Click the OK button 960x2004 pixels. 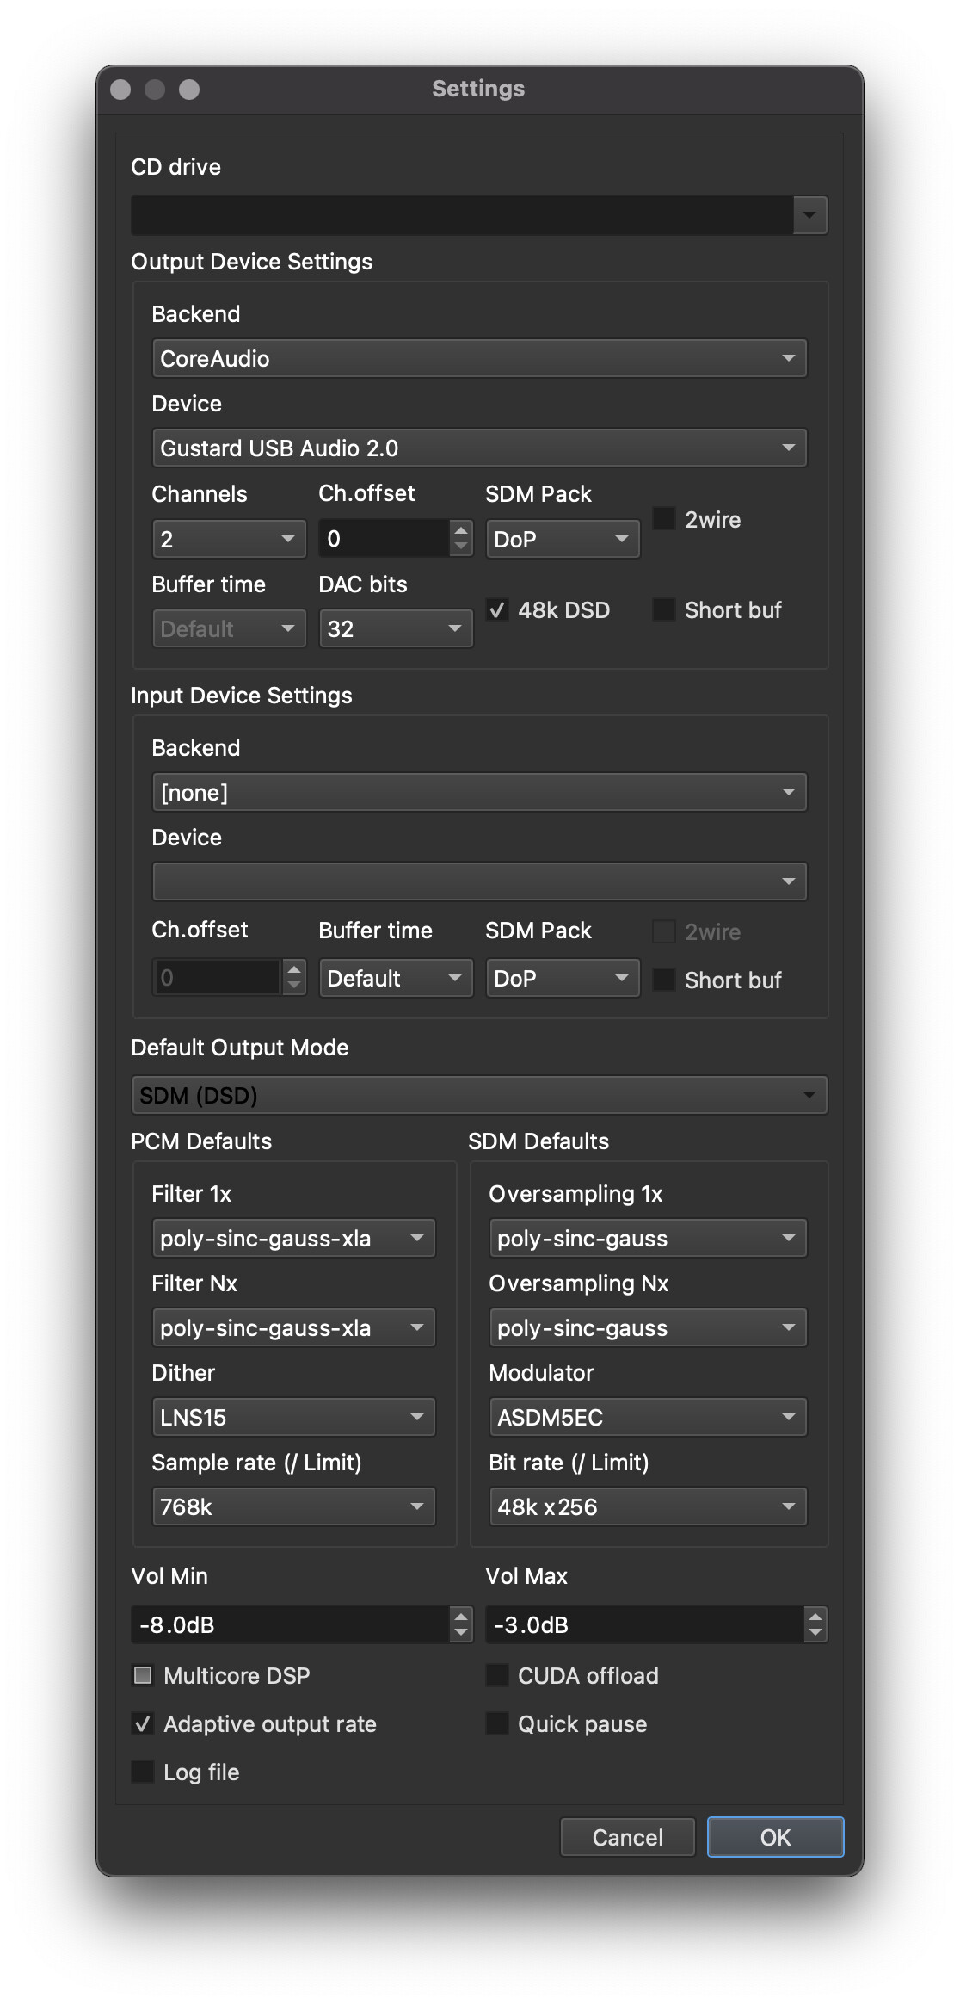coord(774,1837)
